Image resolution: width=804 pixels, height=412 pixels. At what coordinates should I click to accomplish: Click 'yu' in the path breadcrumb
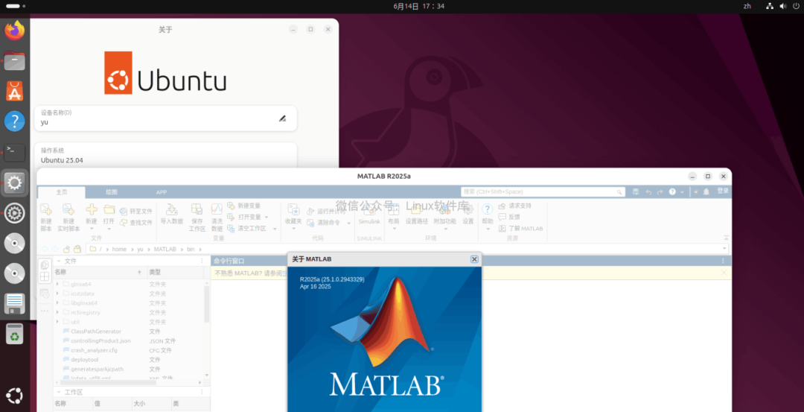140,250
